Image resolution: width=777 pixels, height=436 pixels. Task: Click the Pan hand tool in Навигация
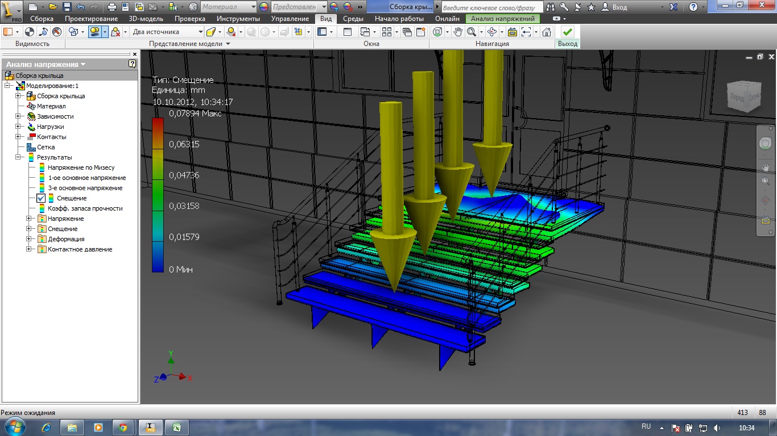457,32
